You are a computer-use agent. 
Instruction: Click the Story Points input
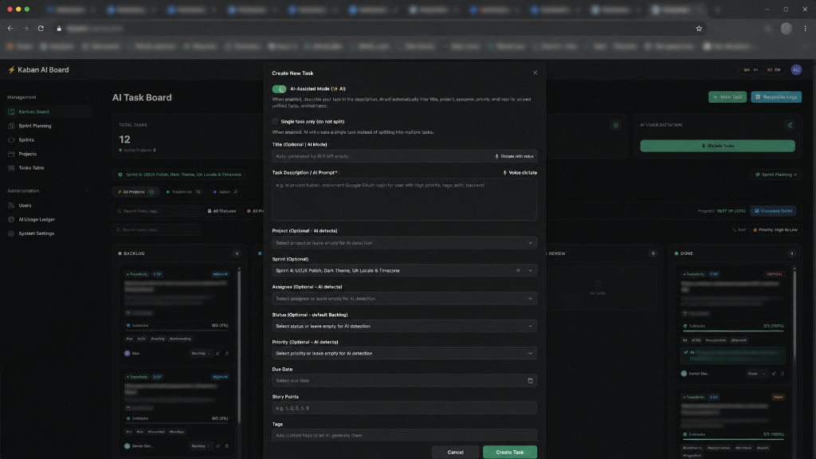404,408
